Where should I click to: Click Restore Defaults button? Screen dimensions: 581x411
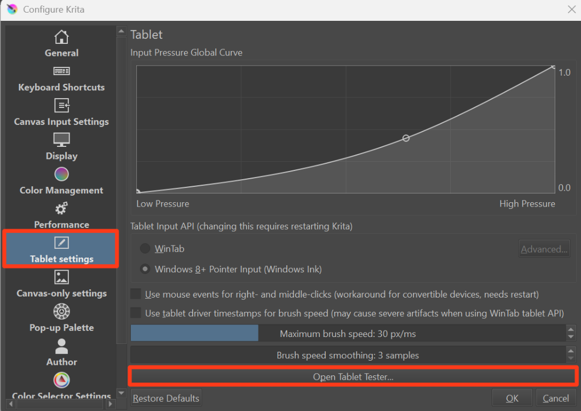pos(166,398)
